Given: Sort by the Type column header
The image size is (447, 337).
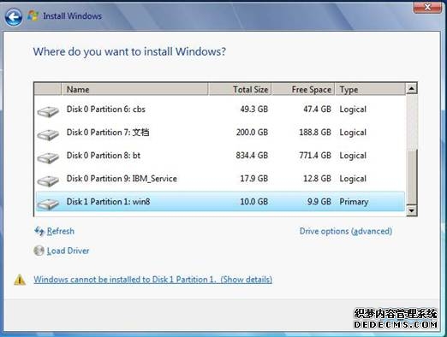Looking at the screenshot, I should click(x=370, y=89).
